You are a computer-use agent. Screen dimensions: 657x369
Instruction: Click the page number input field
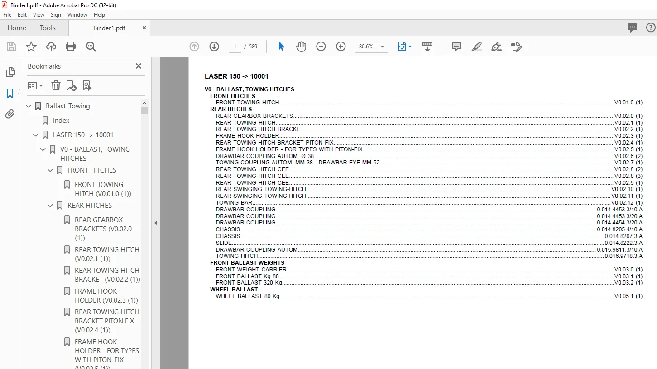click(235, 47)
